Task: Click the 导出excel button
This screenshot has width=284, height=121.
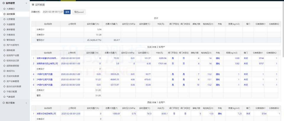Action: 79,12
